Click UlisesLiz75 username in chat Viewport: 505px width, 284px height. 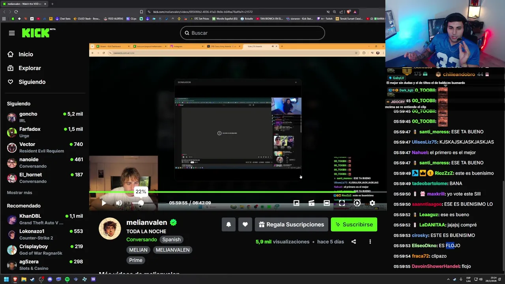tap(425, 142)
